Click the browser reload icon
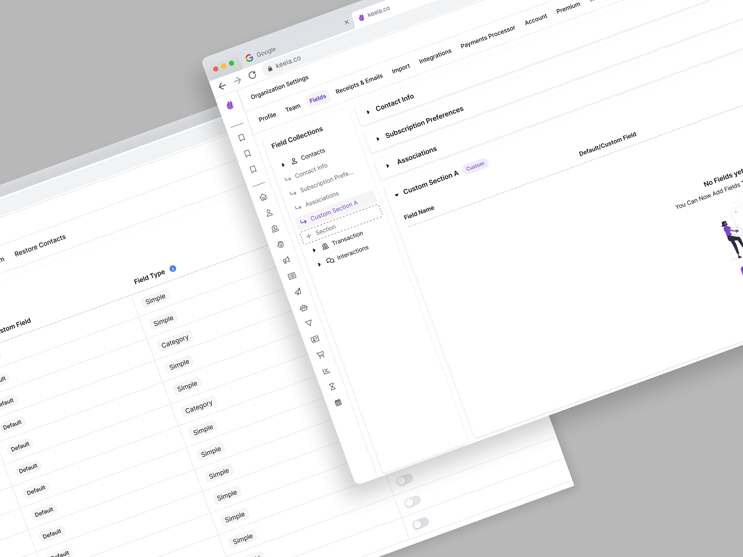 [x=252, y=75]
